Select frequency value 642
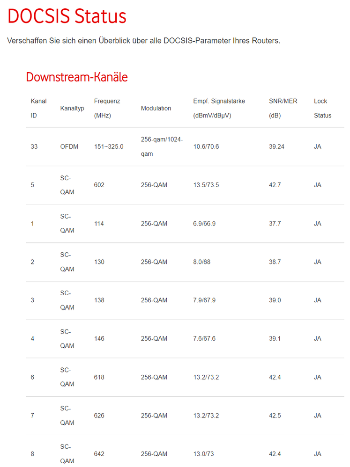Image resolution: width=350 pixels, height=467 pixels. tap(99, 454)
